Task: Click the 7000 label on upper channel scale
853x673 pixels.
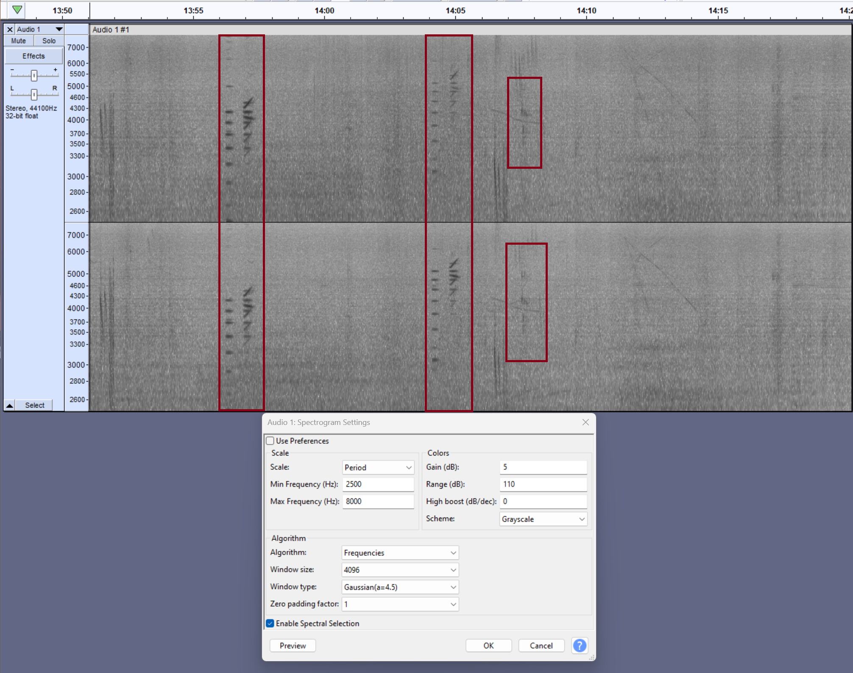Action: [x=76, y=47]
